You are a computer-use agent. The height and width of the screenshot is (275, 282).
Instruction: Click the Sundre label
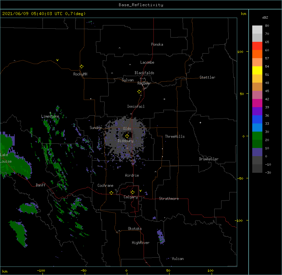pos(96,128)
